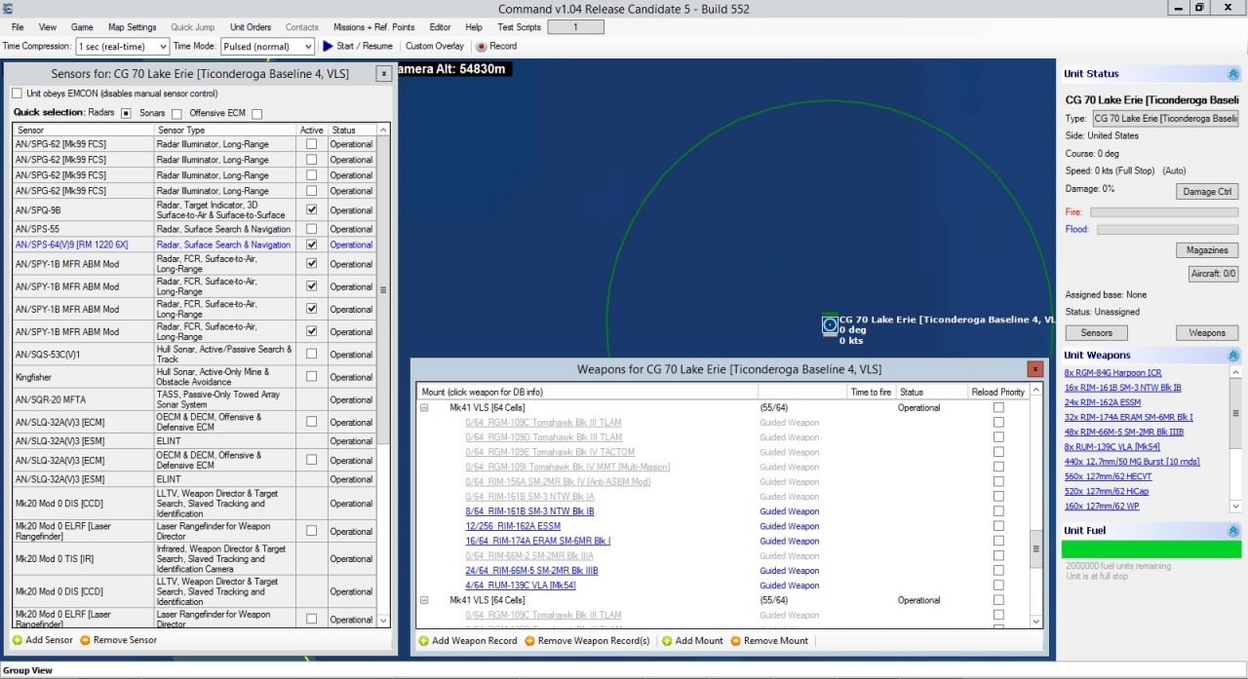The width and height of the screenshot is (1248, 679).
Task: Click the Start / Resume play icon
Action: point(328,46)
